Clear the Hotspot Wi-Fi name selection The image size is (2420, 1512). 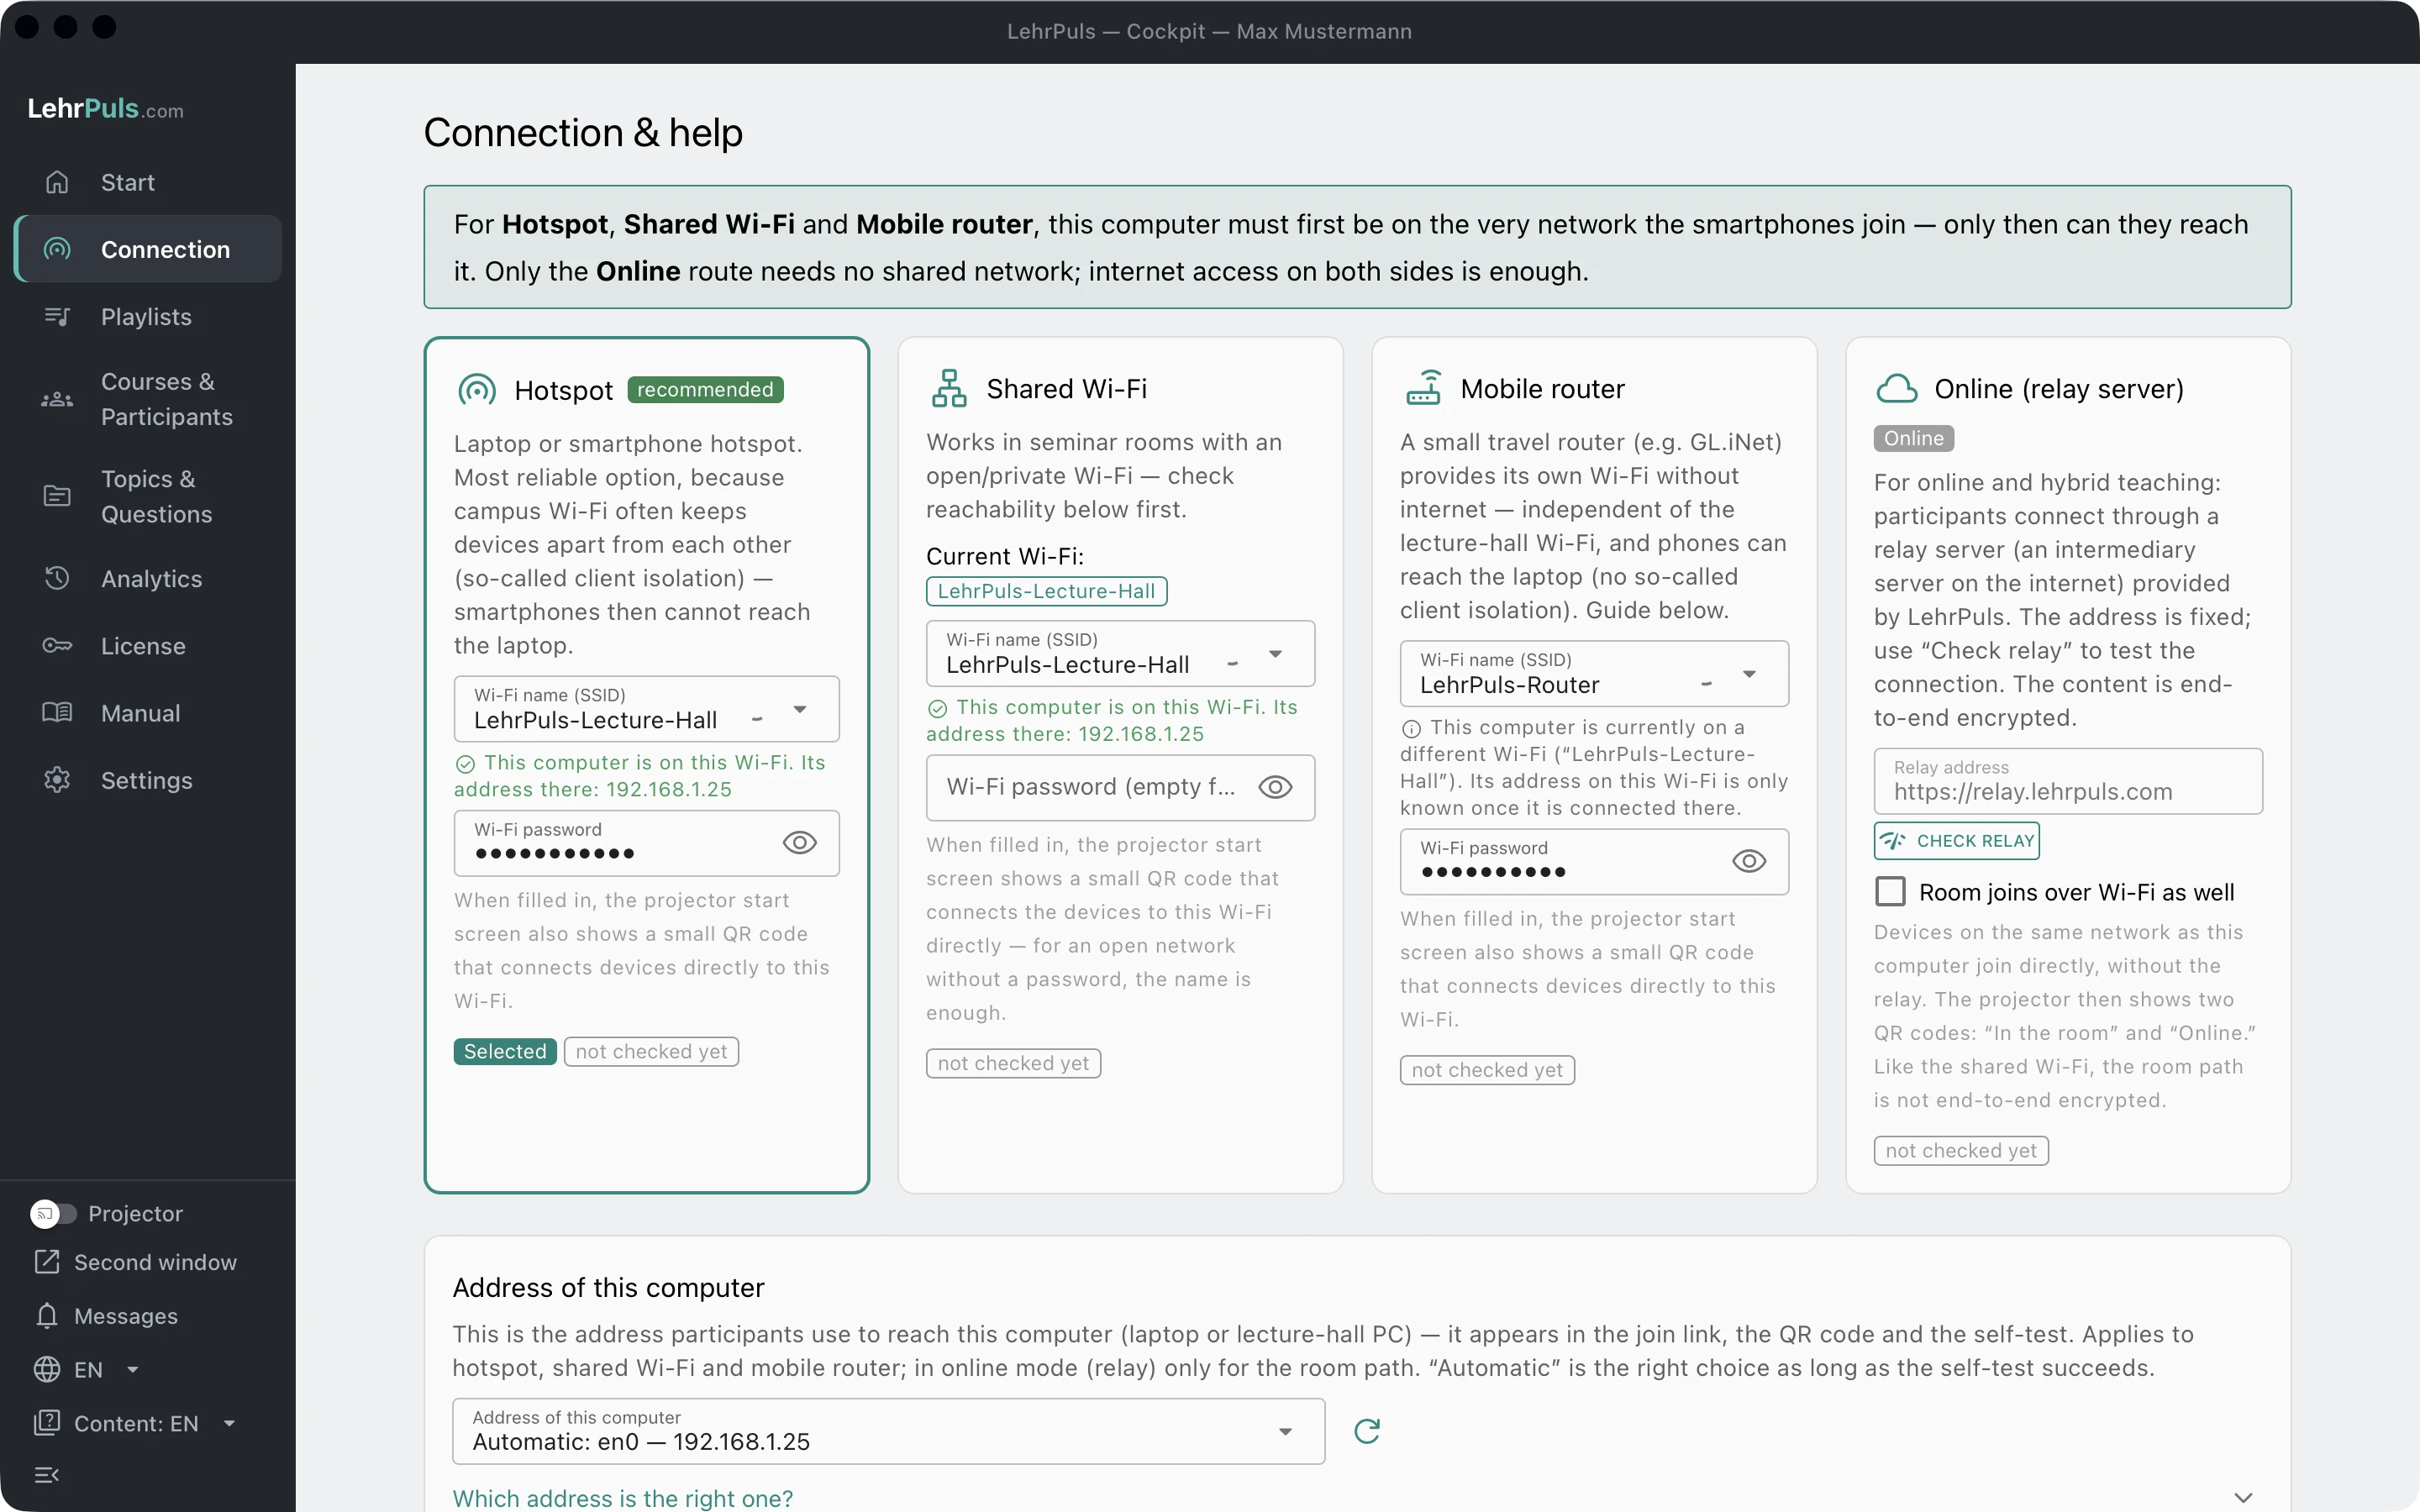coord(757,719)
